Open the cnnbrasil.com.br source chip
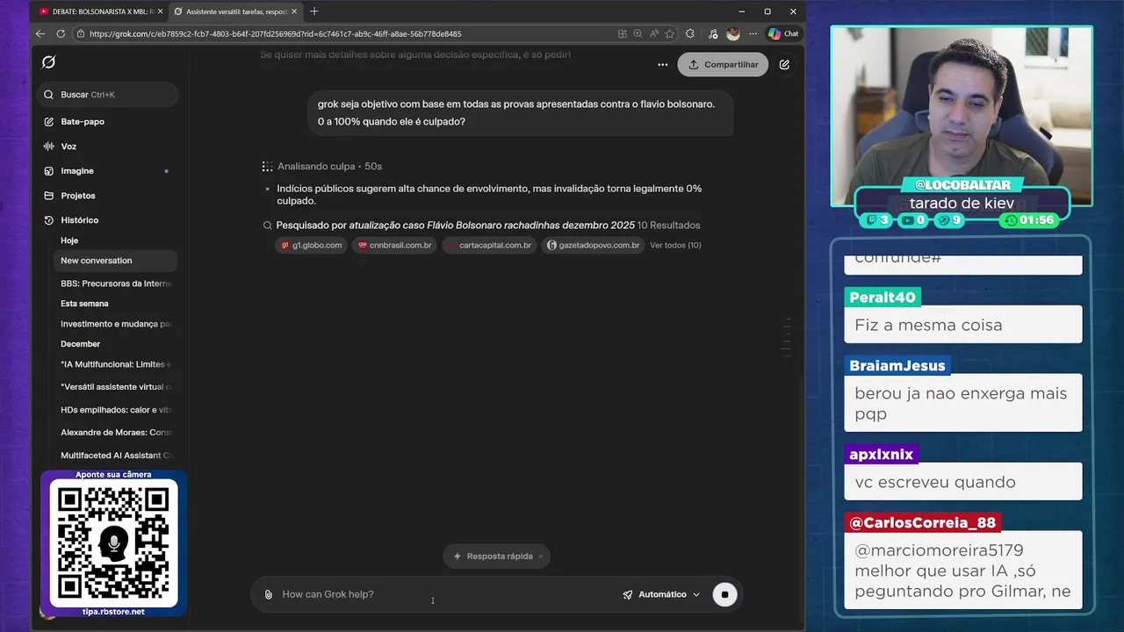 (394, 245)
